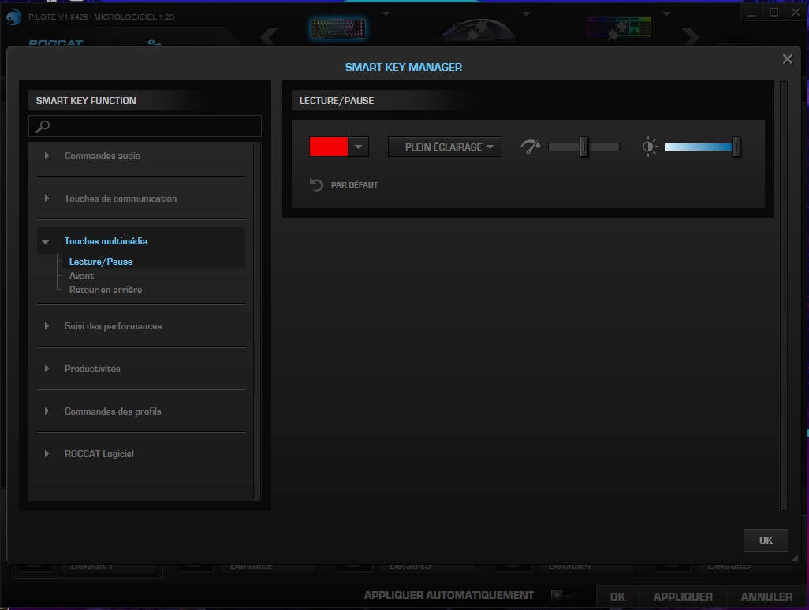The height and width of the screenshot is (610, 809).
Task: Click the reset icon next to PAR DÉFAUT
Action: pos(315,185)
